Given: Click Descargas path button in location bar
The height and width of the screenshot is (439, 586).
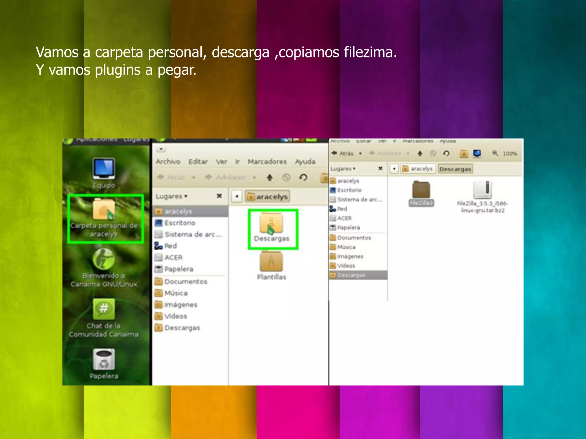Looking at the screenshot, I should (x=455, y=169).
